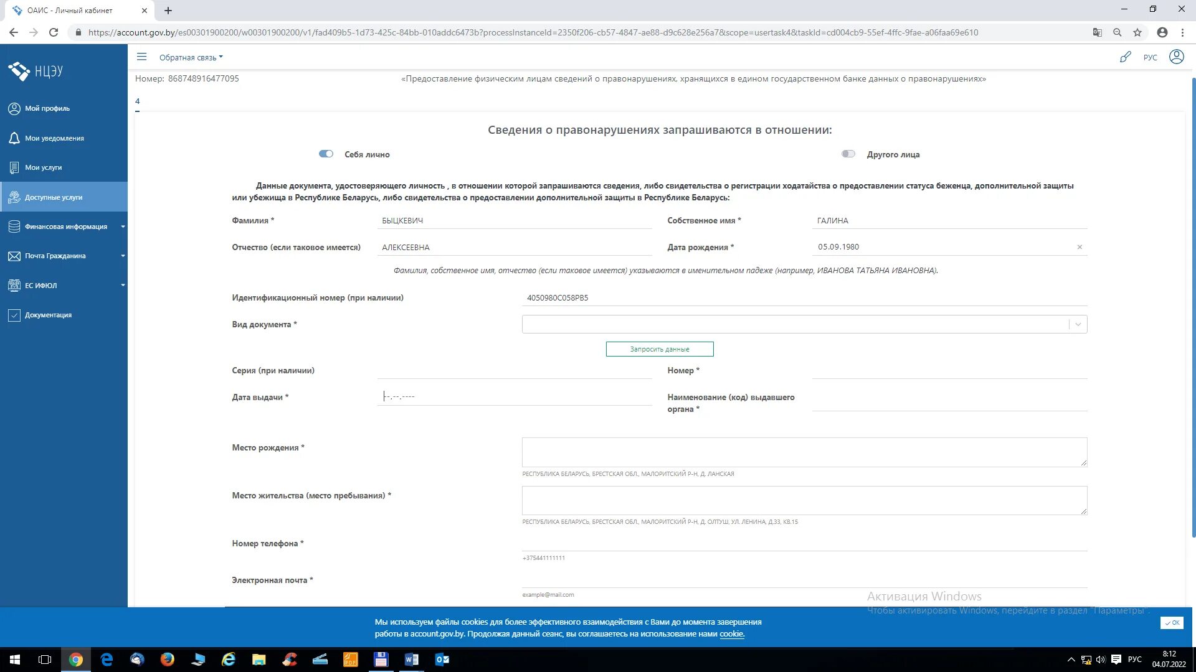Enable the Другого лица switch
The width and height of the screenshot is (1196, 672).
(848, 154)
